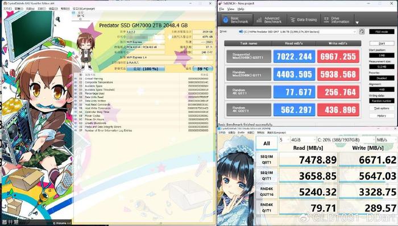
Task: Open the View menu in TxBENCH
Action: [x=230, y=9]
